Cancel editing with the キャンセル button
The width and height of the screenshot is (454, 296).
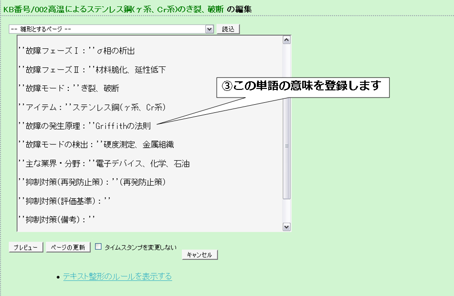point(200,255)
